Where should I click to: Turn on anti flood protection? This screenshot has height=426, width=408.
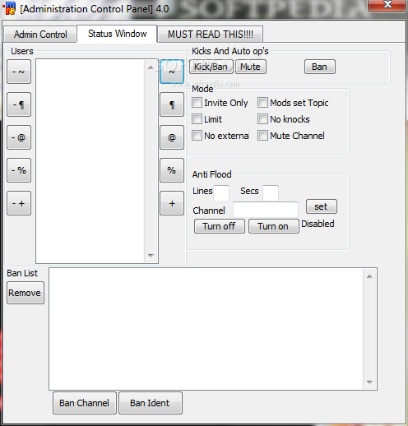(x=274, y=226)
